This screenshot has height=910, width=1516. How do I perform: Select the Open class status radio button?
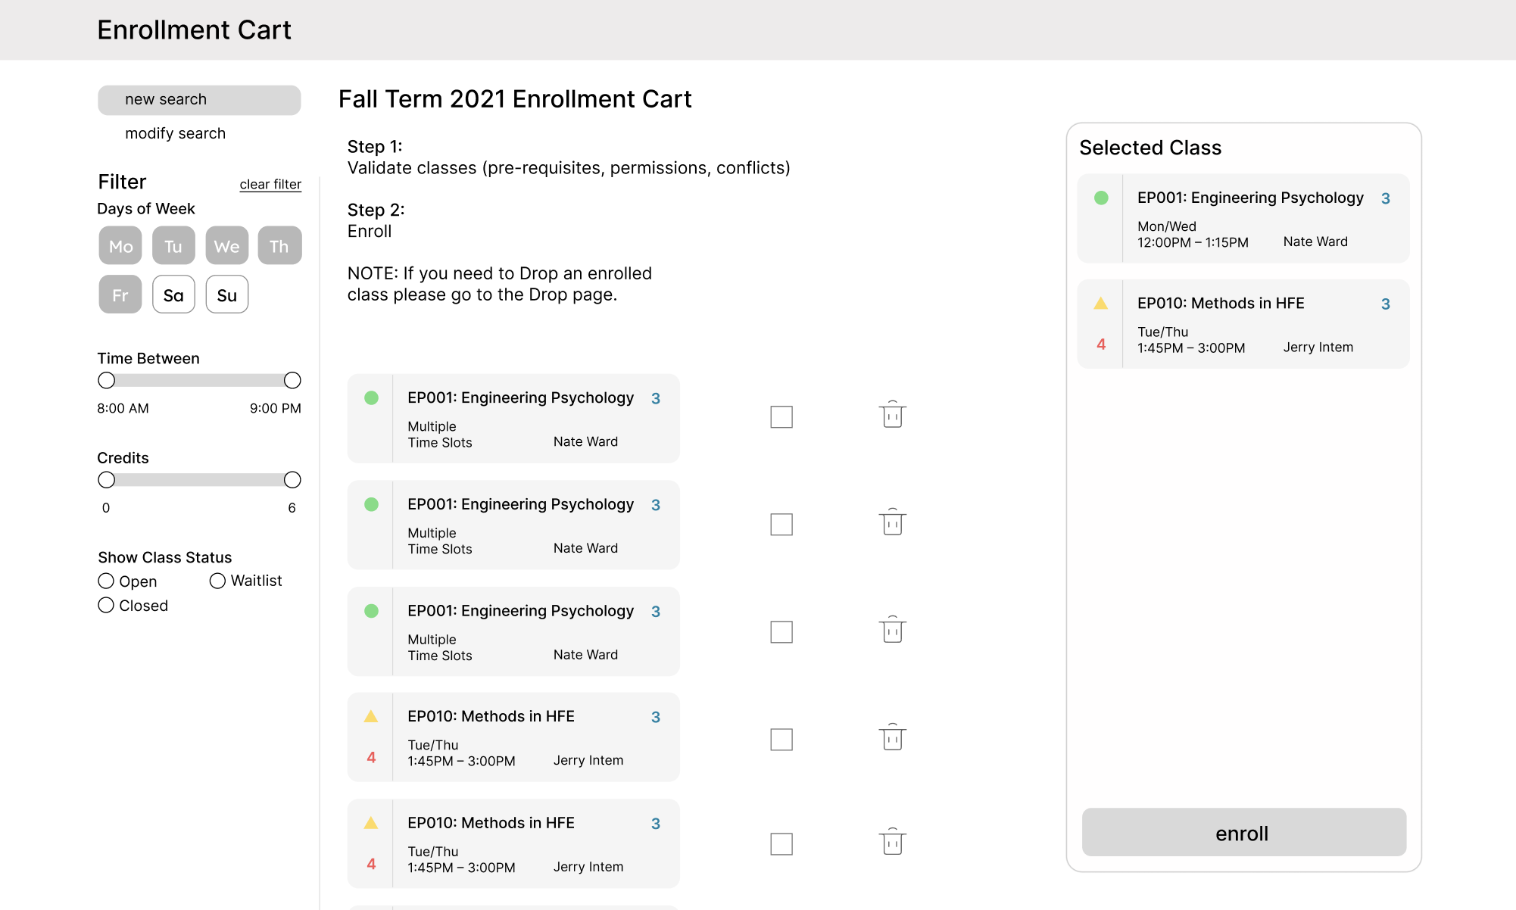(x=106, y=581)
